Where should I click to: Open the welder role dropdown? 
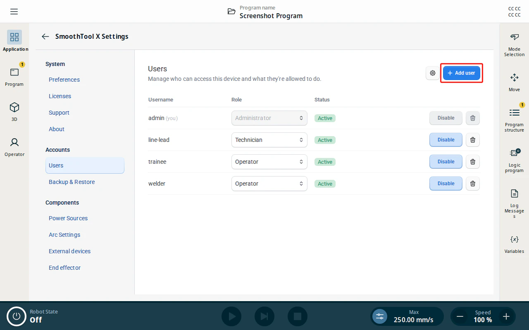point(269,184)
